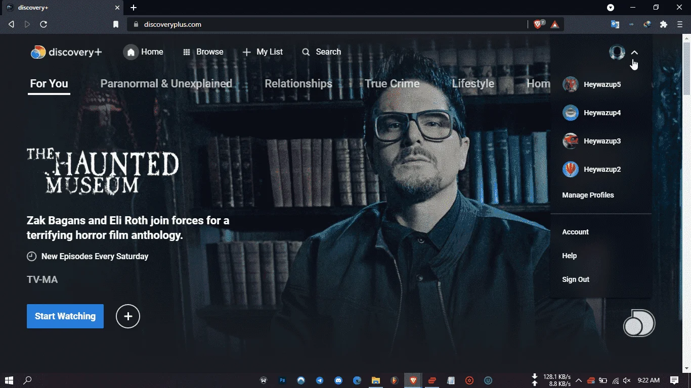Sign Out of discovery+
The height and width of the screenshot is (388, 691).
[x=576, y=279]
